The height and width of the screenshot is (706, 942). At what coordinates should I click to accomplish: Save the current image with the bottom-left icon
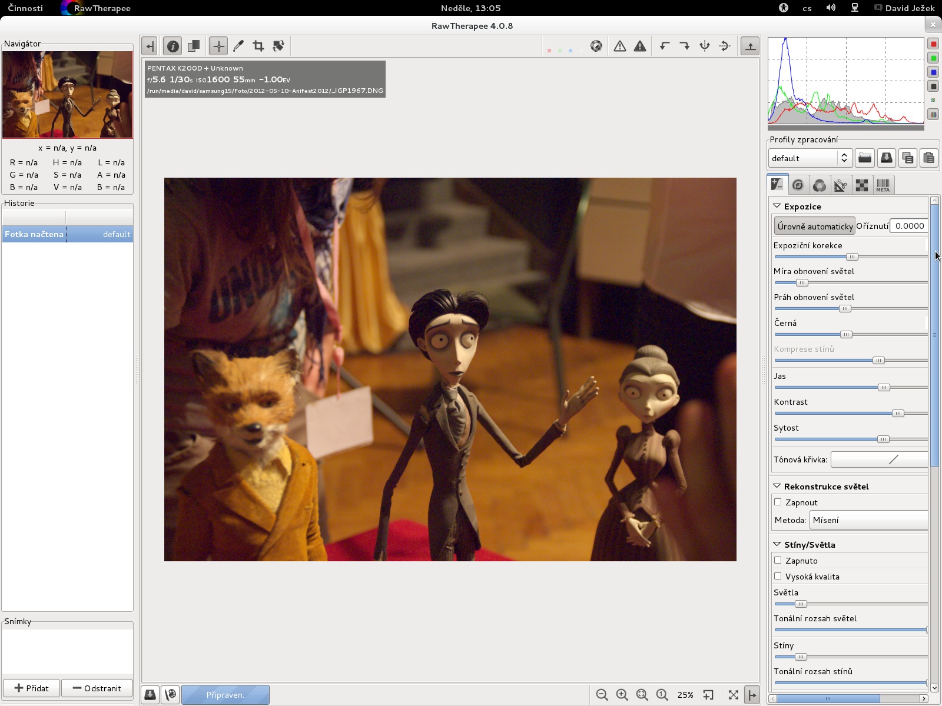150,695
